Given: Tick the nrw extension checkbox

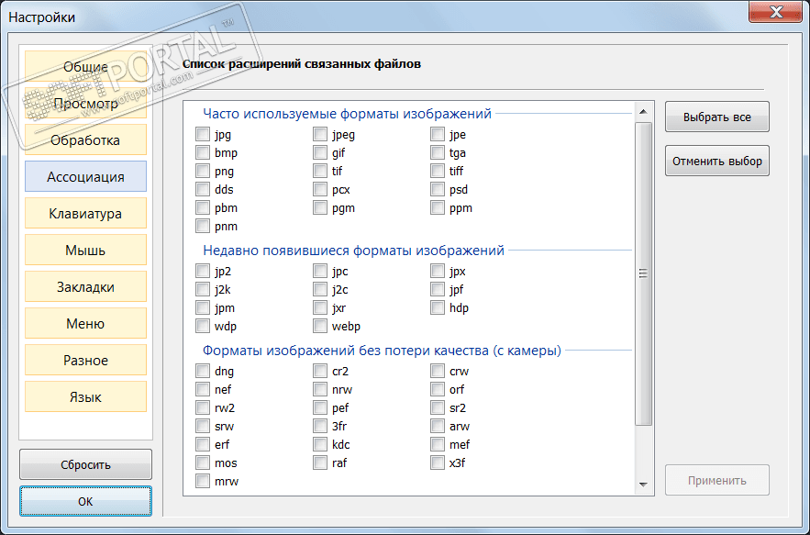Looking at the screenshot, I should point(320,389).
